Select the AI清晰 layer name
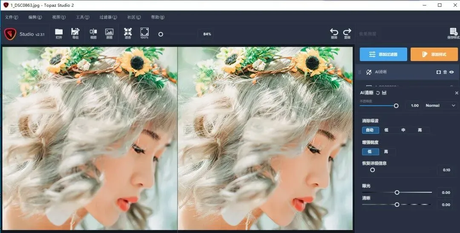The image size is (460, 233). pyautogui.click(x=381, y=72)
